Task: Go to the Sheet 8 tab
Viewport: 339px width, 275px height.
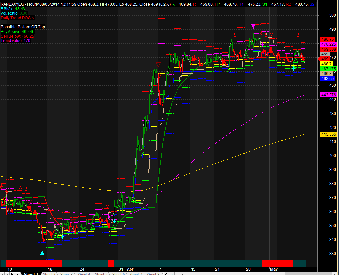Action: [153, 274]
